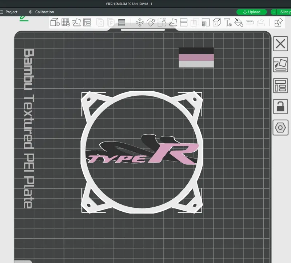Image resolution: width=291 pixels, height=263 pixels.
Task: Select the Move tool
Action: tap(140, 23)
